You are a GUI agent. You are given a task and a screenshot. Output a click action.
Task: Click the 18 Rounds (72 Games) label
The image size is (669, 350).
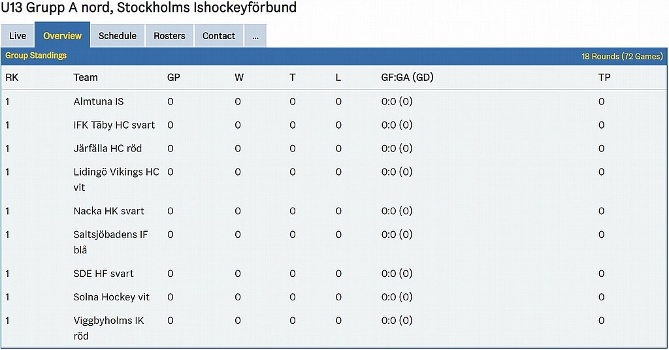(x=622, y=57)
